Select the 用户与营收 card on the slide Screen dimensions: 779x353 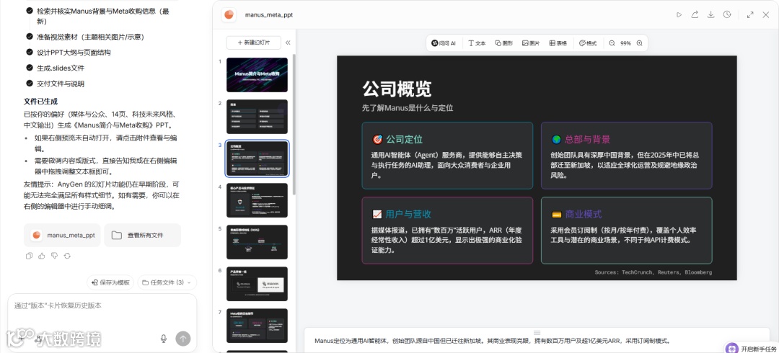point(447,231)
